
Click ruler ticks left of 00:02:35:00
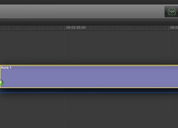click(x=32, y=28)
